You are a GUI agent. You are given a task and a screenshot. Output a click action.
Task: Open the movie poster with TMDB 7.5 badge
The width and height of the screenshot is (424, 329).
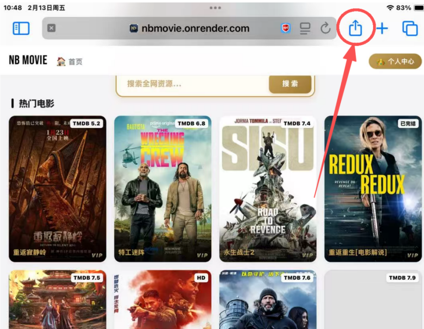tap(58, 300)
